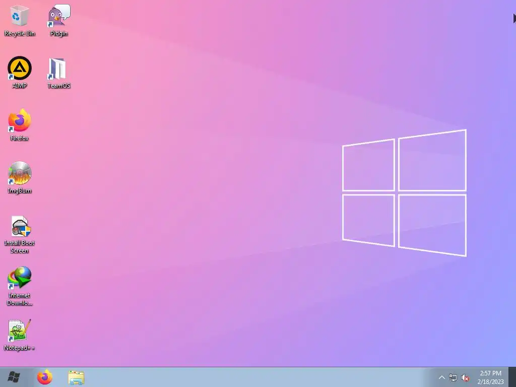Viewport: 516px width, 387px height.
Task: Show hidden system tray icons
Action: coord(441,377)
